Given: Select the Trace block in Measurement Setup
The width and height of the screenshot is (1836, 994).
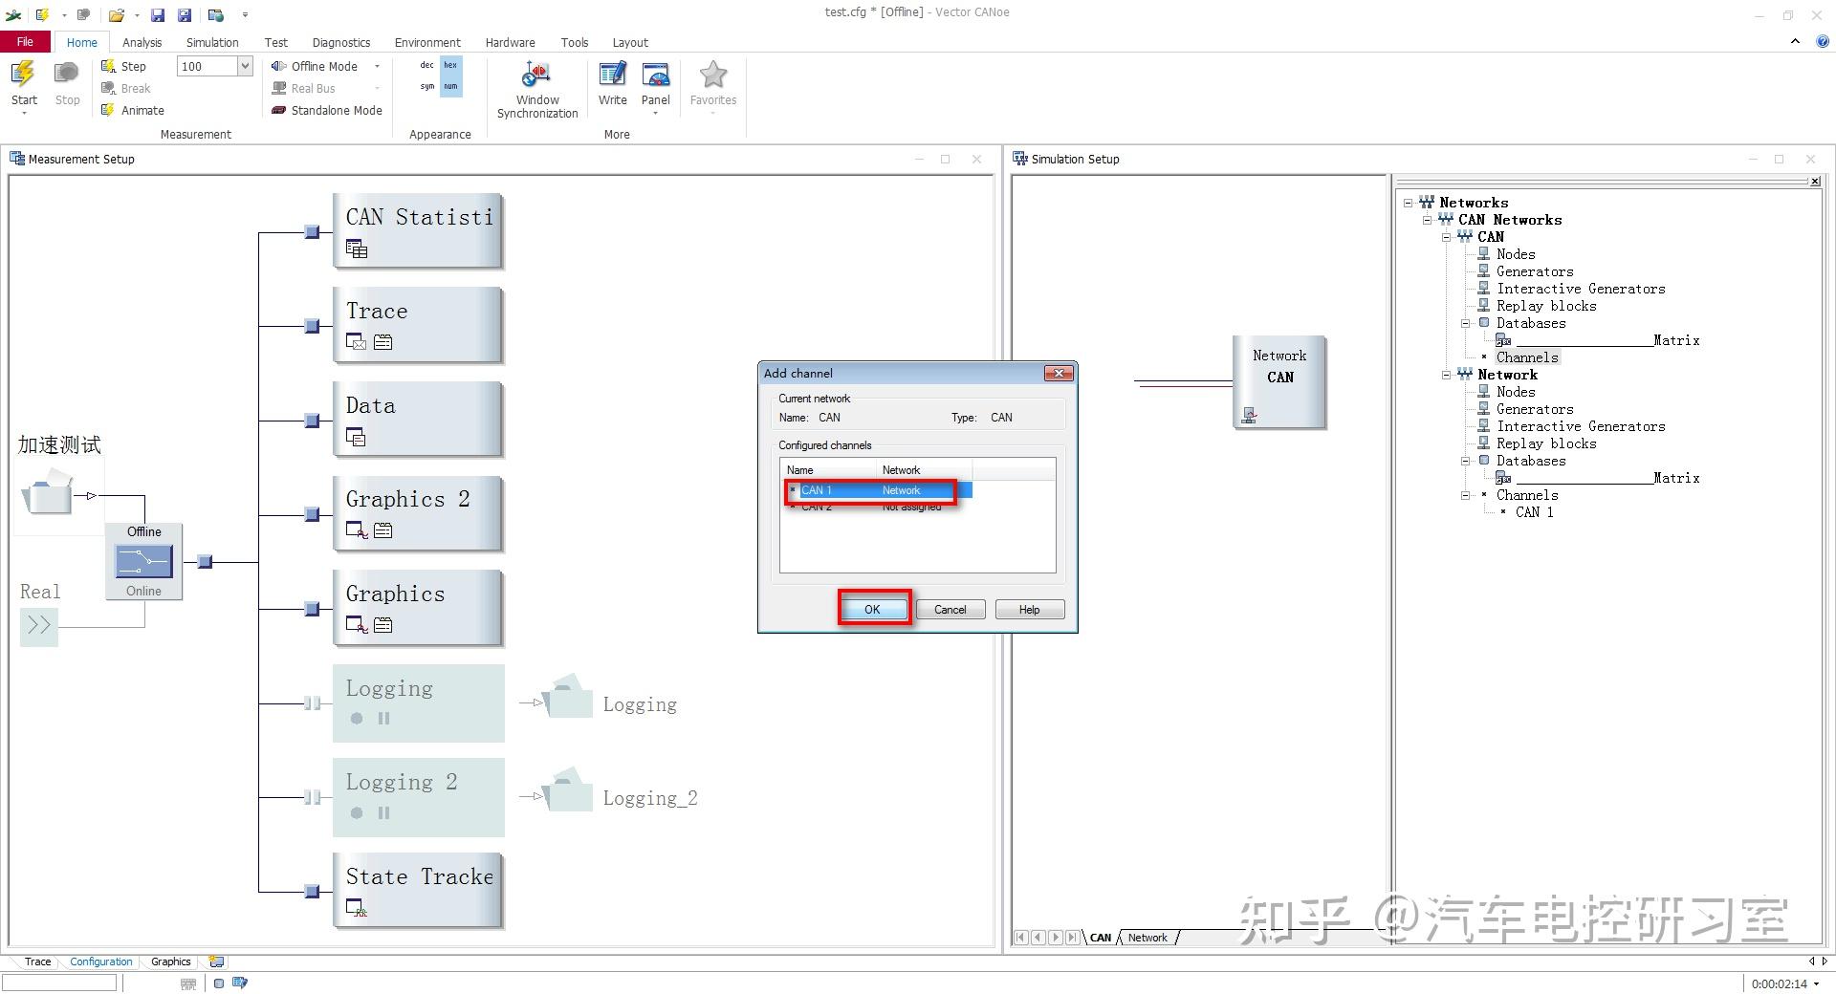Looking at the screenshot, I should [x=417, y=325].
